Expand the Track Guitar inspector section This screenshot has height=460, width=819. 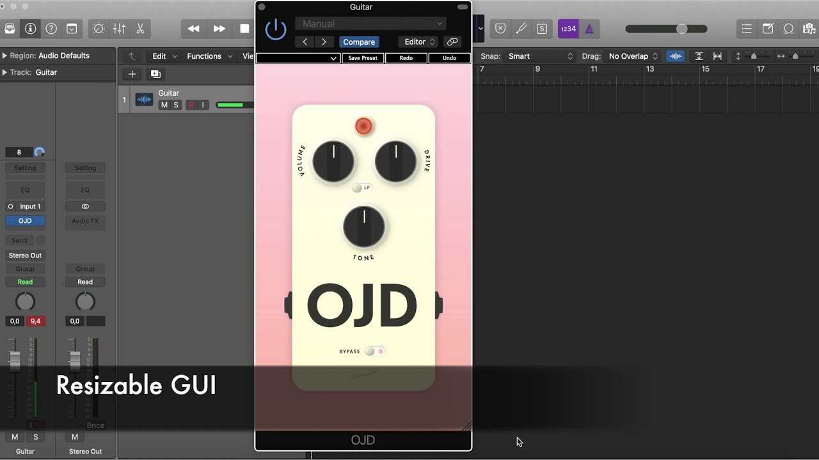pos(4,72)
